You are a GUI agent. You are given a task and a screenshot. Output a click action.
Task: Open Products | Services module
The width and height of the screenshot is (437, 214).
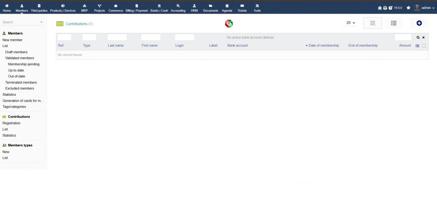[x=63, y=8]
